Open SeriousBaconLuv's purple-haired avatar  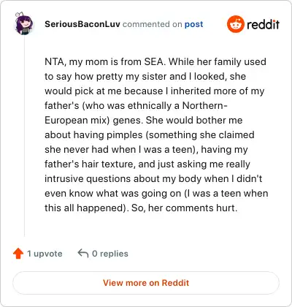[23, 23]
